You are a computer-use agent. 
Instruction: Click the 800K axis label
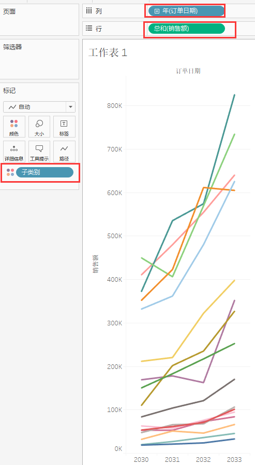(x=114, y=105)
